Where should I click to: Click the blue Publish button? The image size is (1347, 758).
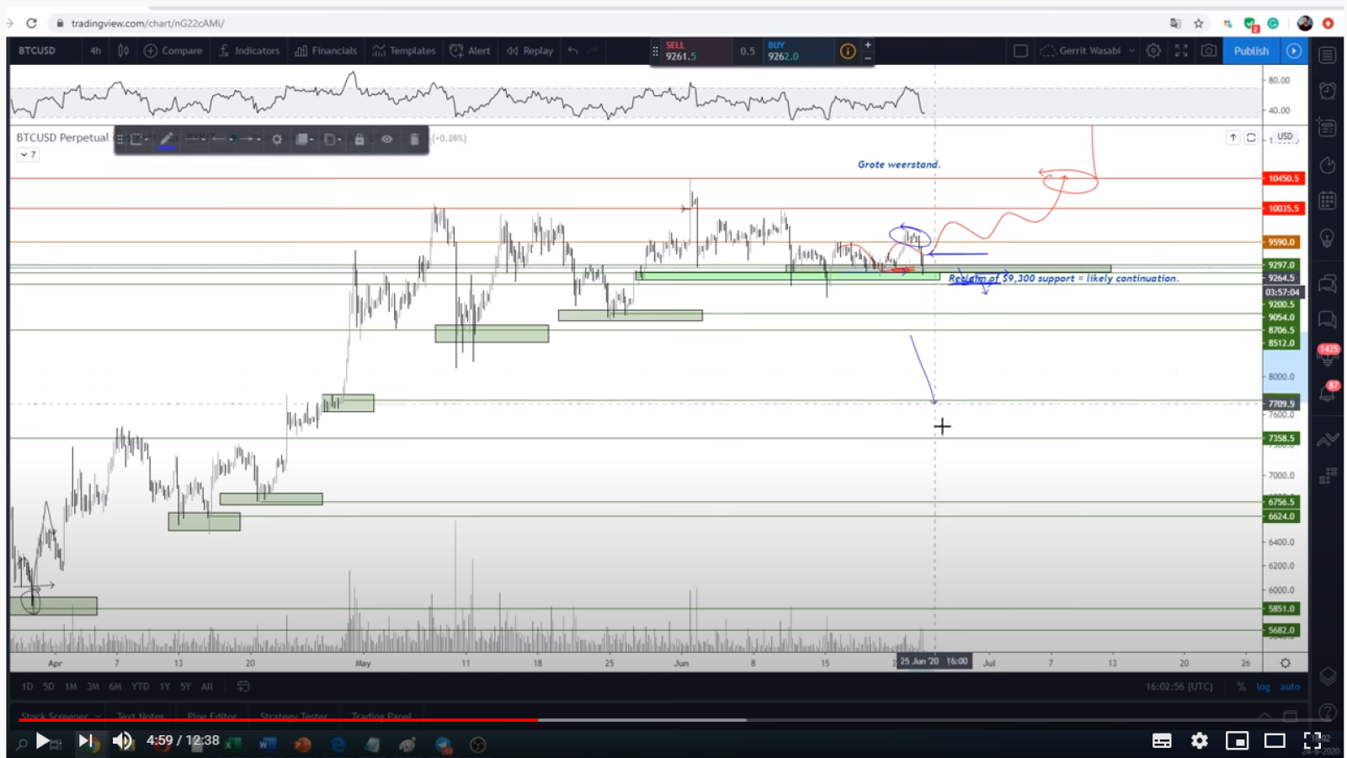(1251, 51)
